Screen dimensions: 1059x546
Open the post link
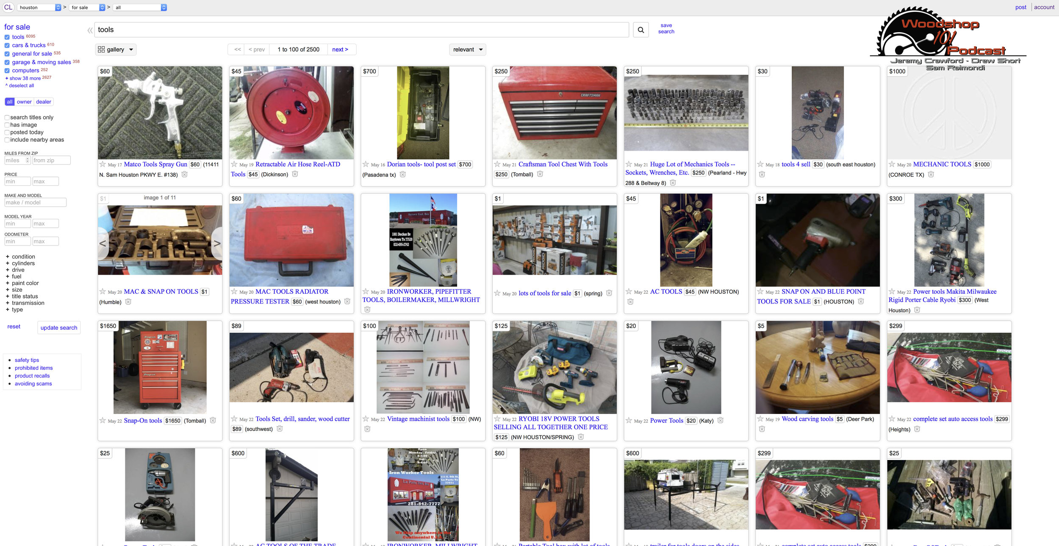[x=1020, y=7]
